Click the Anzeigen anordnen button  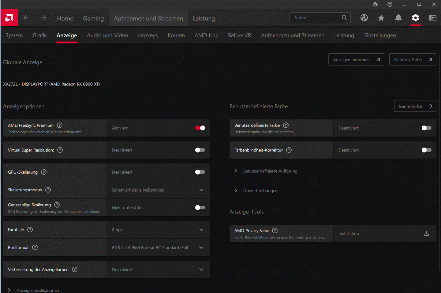(356, 60)
